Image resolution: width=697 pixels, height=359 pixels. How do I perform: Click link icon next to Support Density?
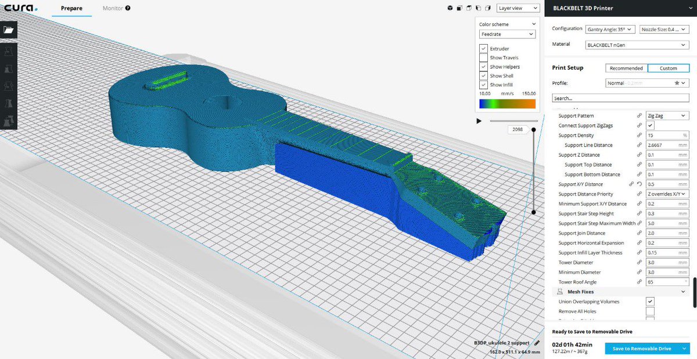click(x=639, y=135)
